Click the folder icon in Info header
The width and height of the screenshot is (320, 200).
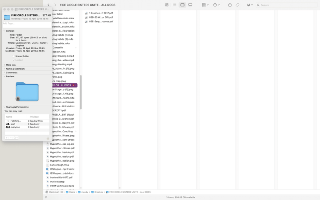coord(7,17)
